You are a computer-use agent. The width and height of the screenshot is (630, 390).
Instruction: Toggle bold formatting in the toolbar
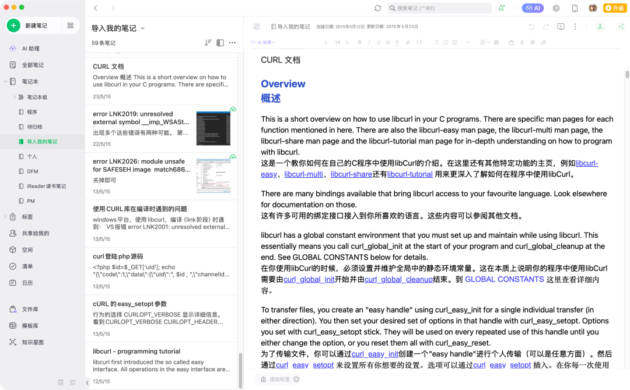[x=360, y=42]
